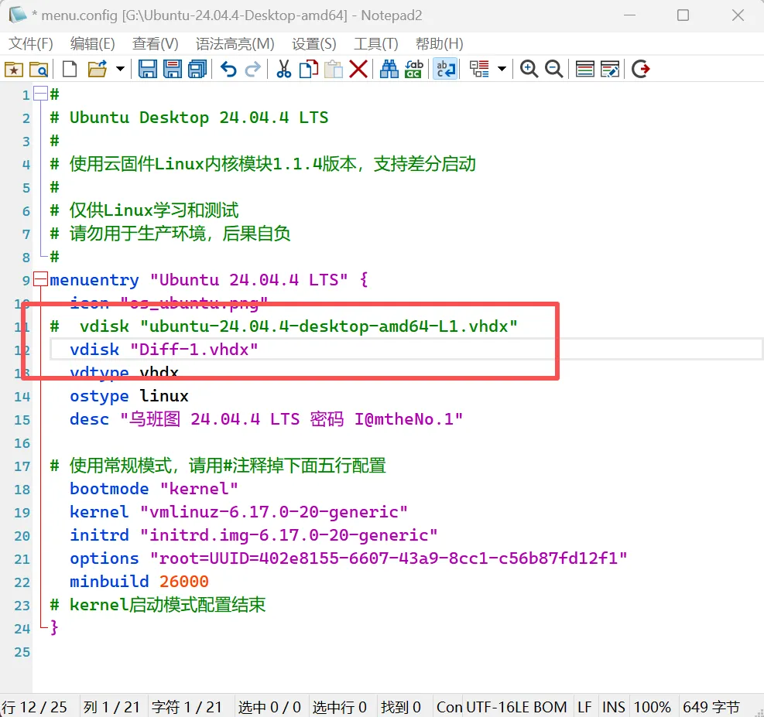Click the kernel "vmlinuz-6.17.0-20-generic" line

238,512
